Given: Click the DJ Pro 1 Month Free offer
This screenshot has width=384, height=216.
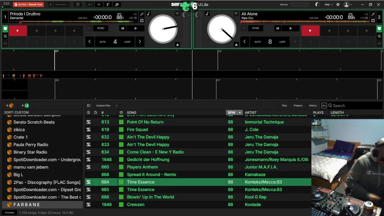Looking at the screenshot, I should [28, 4].
